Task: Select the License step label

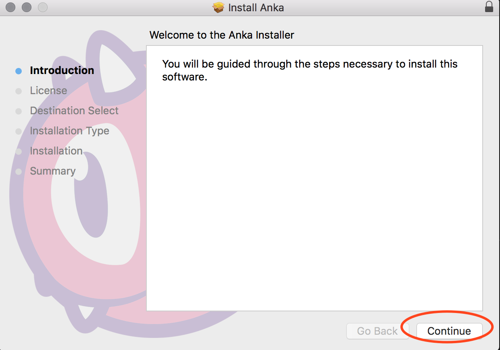Action: (x=48, y=91)
